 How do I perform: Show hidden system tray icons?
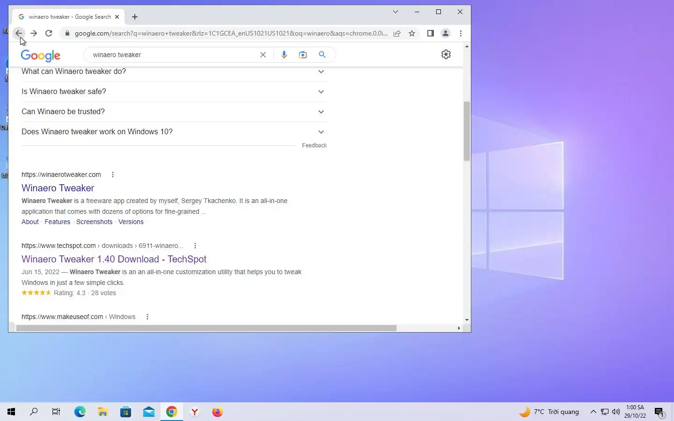593,412
